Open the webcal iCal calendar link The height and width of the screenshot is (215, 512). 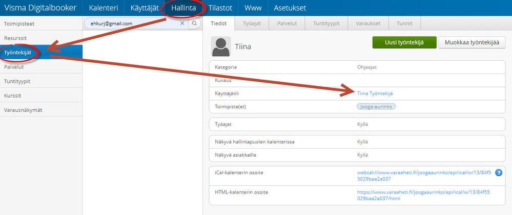pyautogui.click(x=424, y=176)
